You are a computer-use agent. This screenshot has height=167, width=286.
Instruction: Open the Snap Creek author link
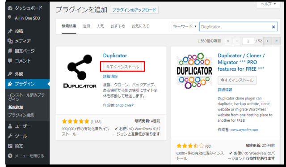click(125, 105)
